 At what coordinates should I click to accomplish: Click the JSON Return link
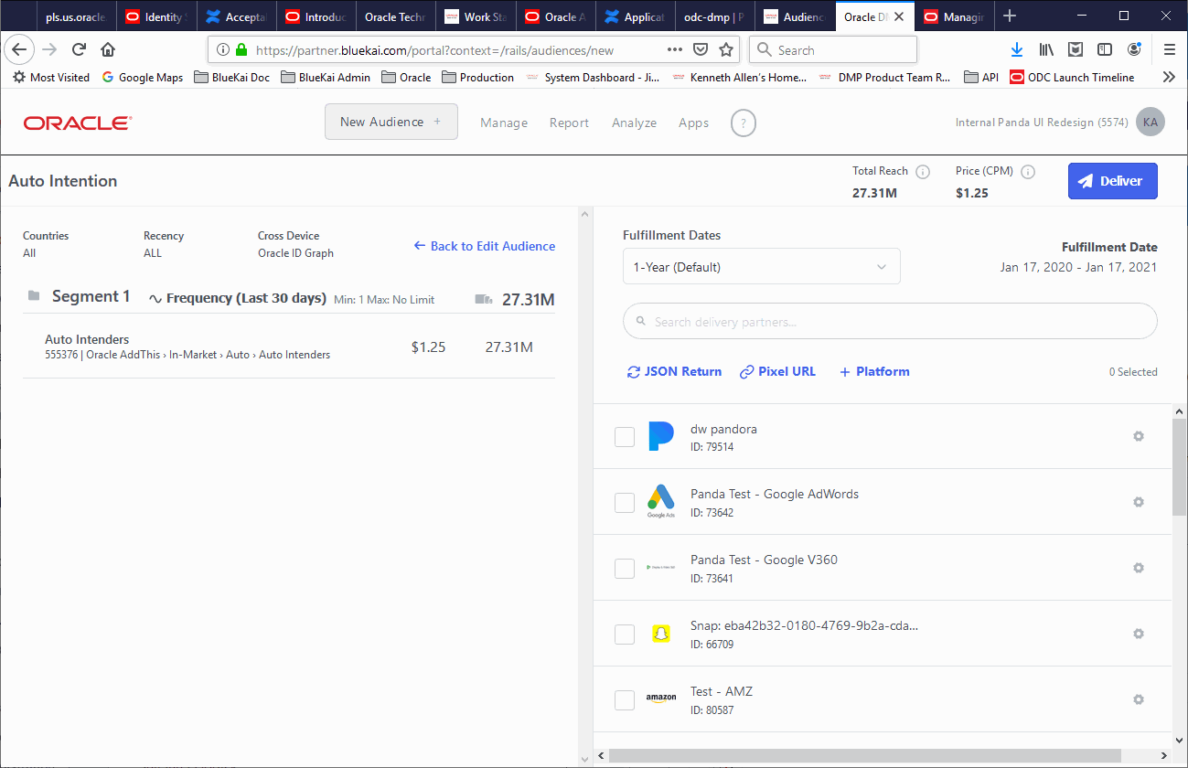coord(674,371)
